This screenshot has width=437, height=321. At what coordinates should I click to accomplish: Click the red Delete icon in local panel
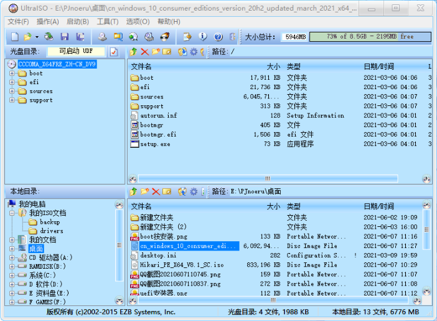point(156,191)
